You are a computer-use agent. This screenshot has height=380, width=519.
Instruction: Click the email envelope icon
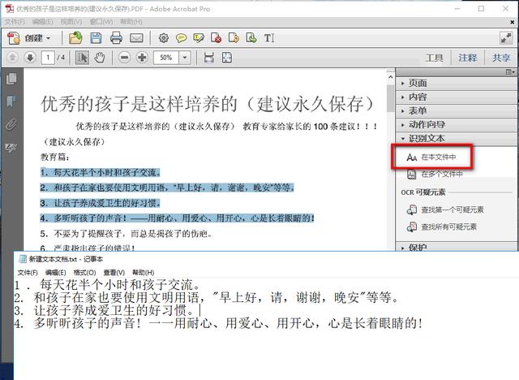[x=136, y=38]
